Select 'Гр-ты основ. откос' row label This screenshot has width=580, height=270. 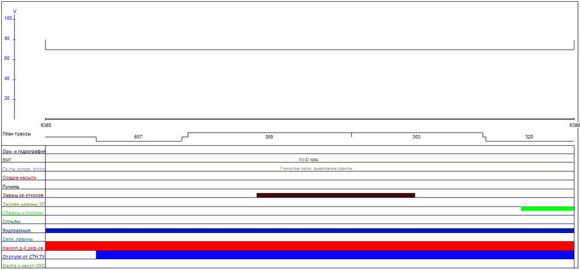coord(24,169)
